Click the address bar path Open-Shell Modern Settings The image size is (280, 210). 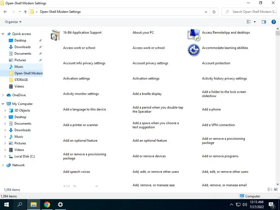tap(60, 12)
